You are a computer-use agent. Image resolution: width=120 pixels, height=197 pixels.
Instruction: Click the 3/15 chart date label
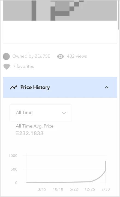click(x=42, y=189)
